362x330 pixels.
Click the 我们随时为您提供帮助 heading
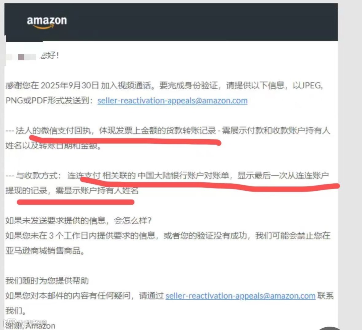(47, 281)
